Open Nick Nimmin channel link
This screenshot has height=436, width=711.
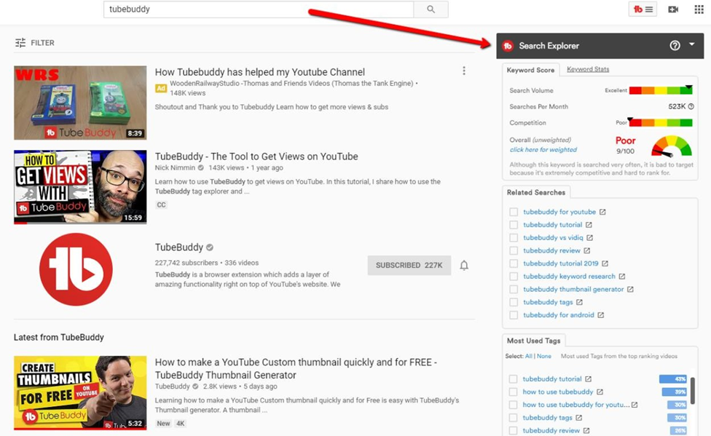pyautogui.click(x=175, y=167)
